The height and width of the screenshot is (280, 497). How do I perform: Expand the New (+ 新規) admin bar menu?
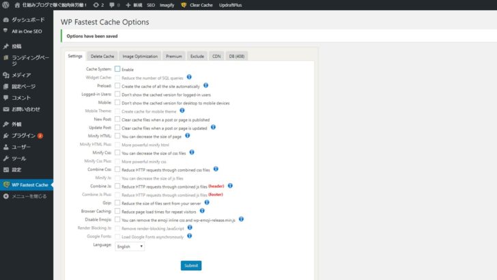(132, 4)
